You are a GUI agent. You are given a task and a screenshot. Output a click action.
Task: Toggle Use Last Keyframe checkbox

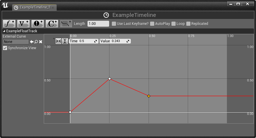pyautogui.click(x=114, y=24)
